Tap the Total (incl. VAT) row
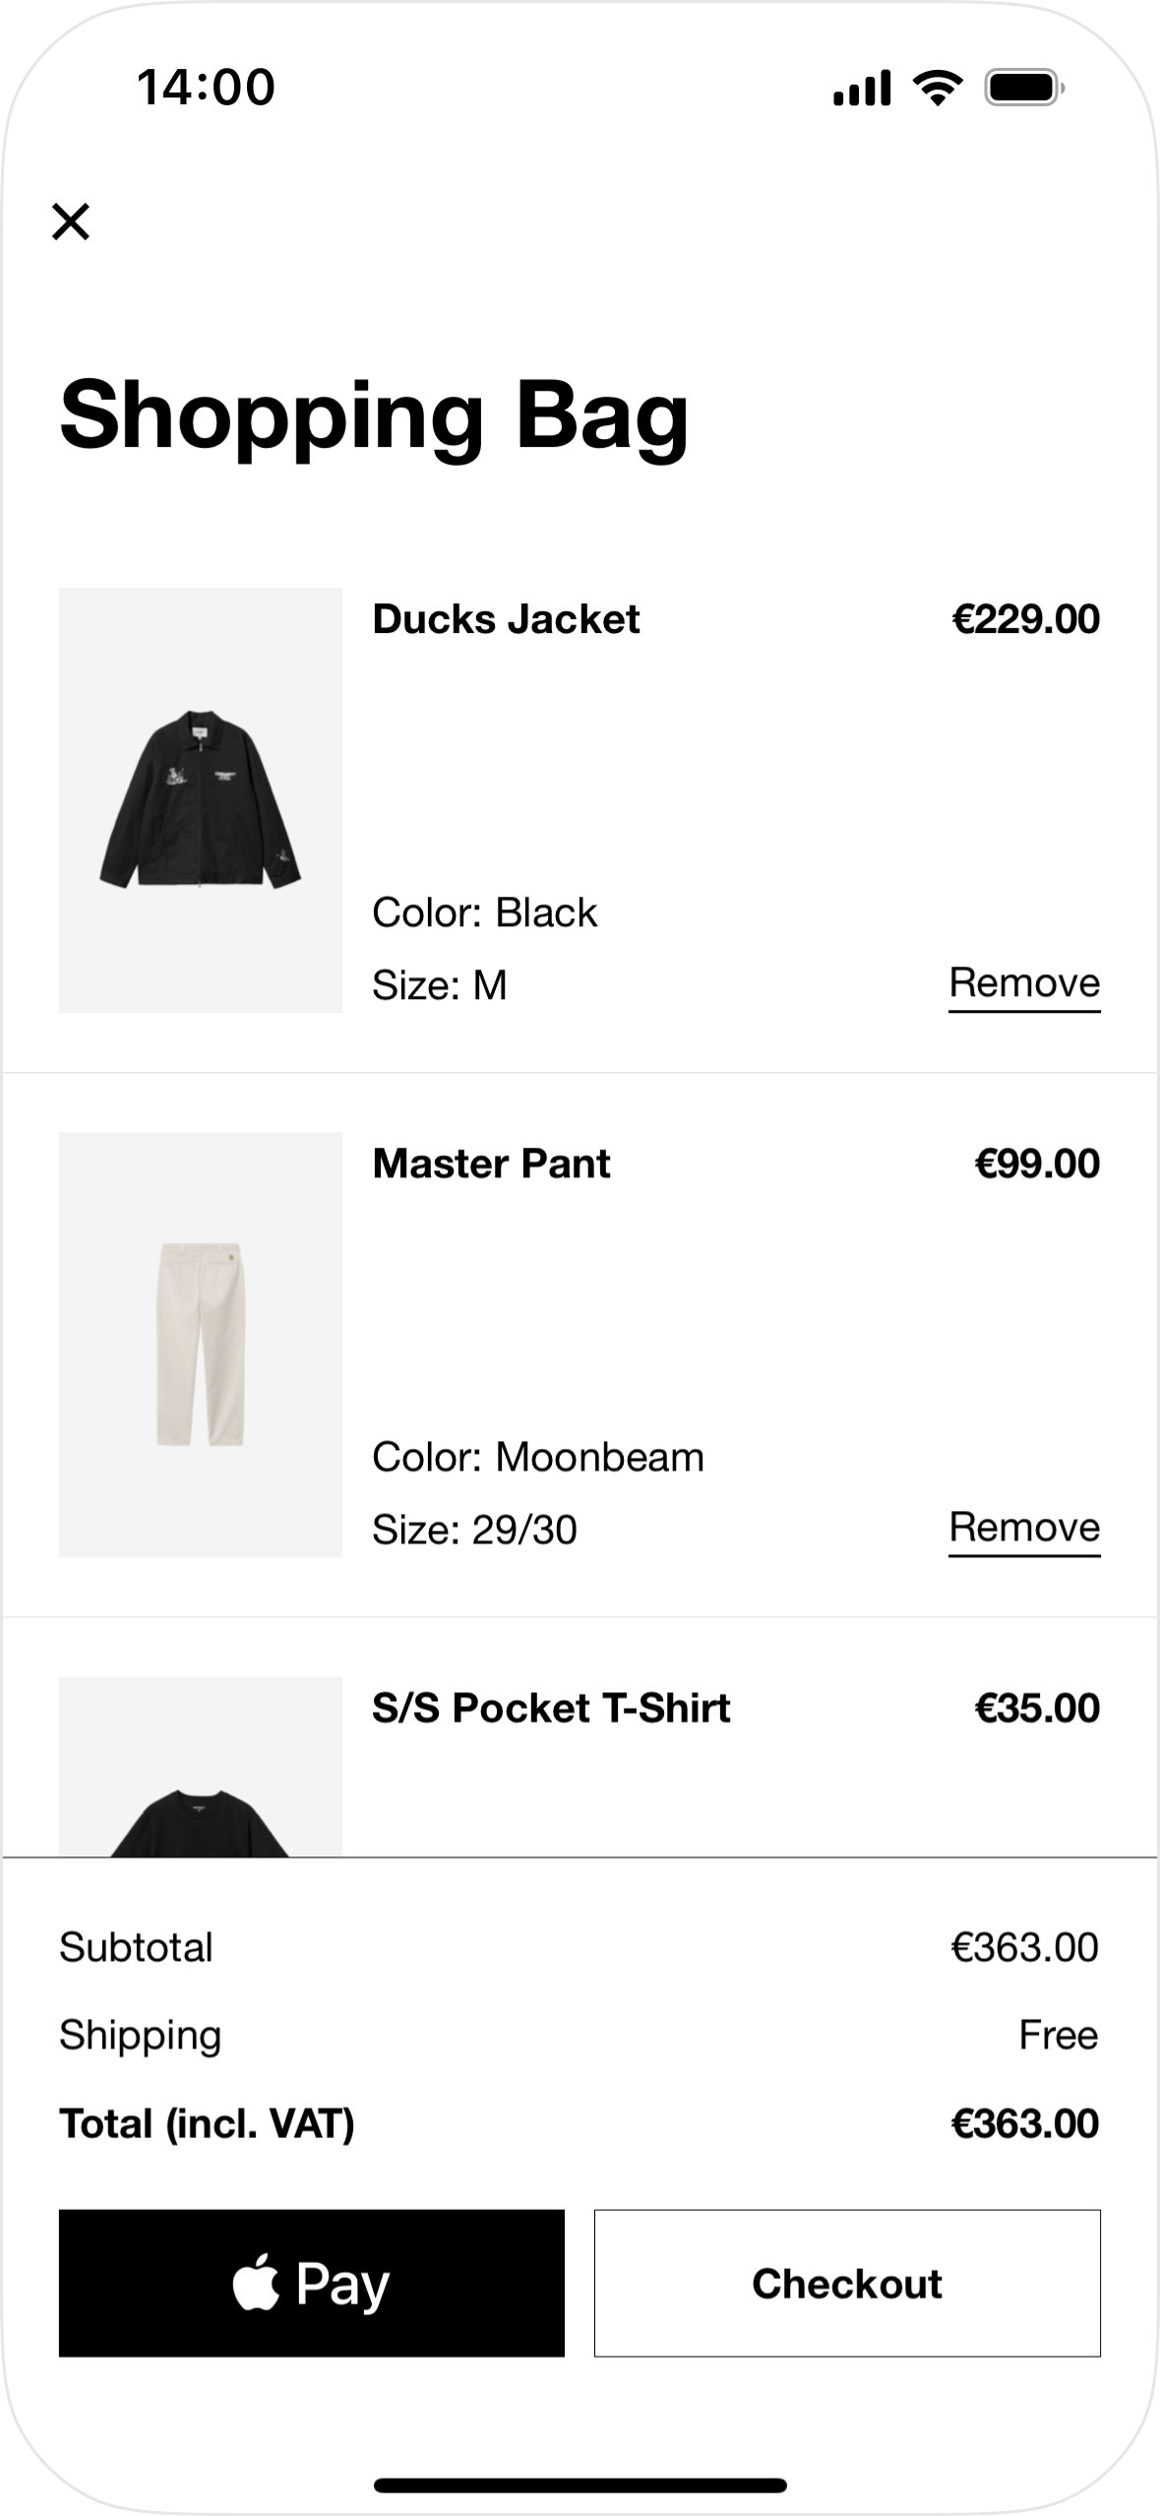 point(579,2123)
